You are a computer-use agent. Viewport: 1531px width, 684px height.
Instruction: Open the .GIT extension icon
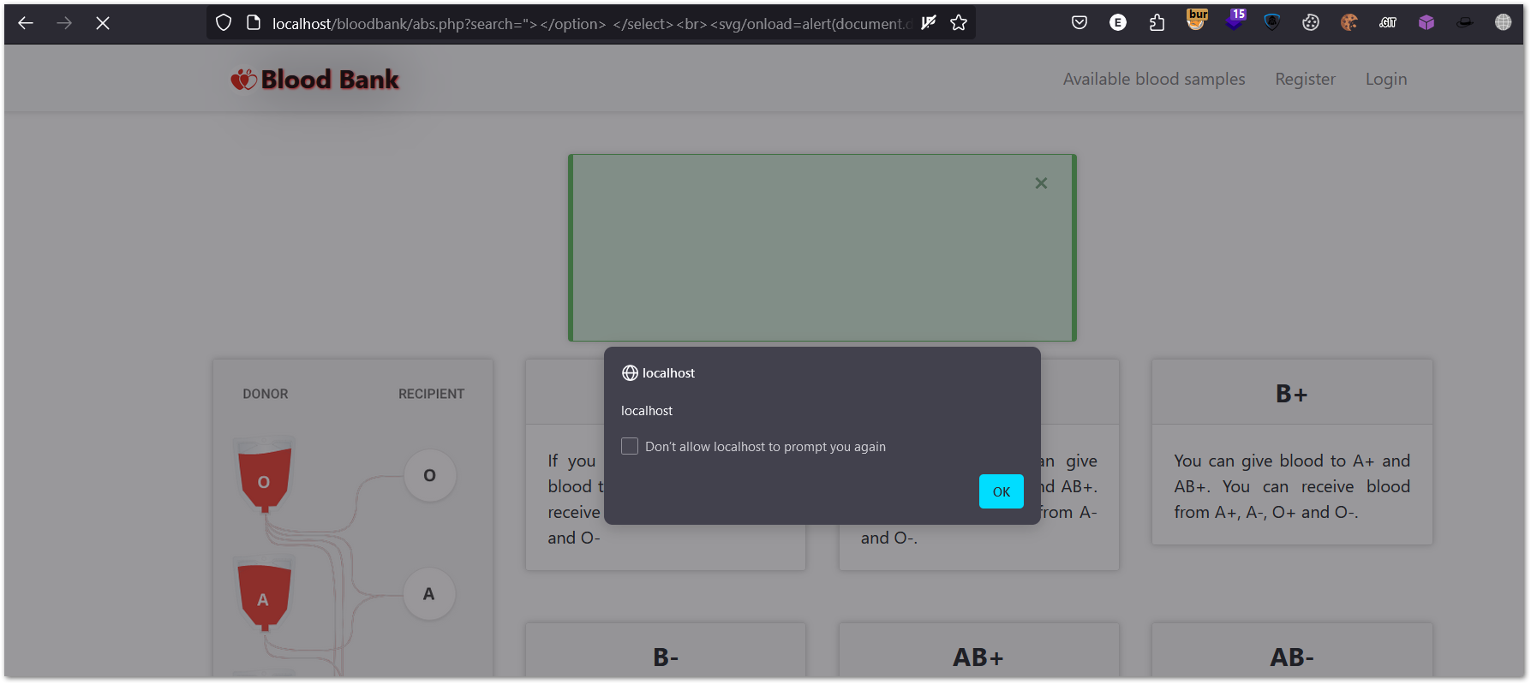[1388, 23]
